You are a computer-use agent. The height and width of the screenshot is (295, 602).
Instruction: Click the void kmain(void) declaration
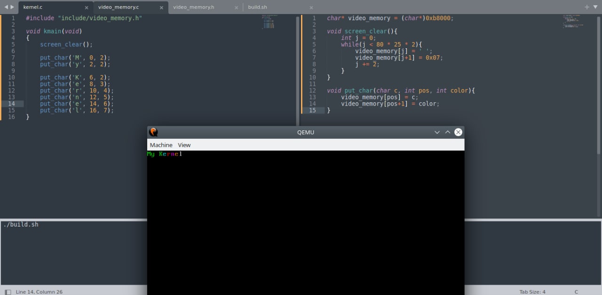(x=54, y=31)
